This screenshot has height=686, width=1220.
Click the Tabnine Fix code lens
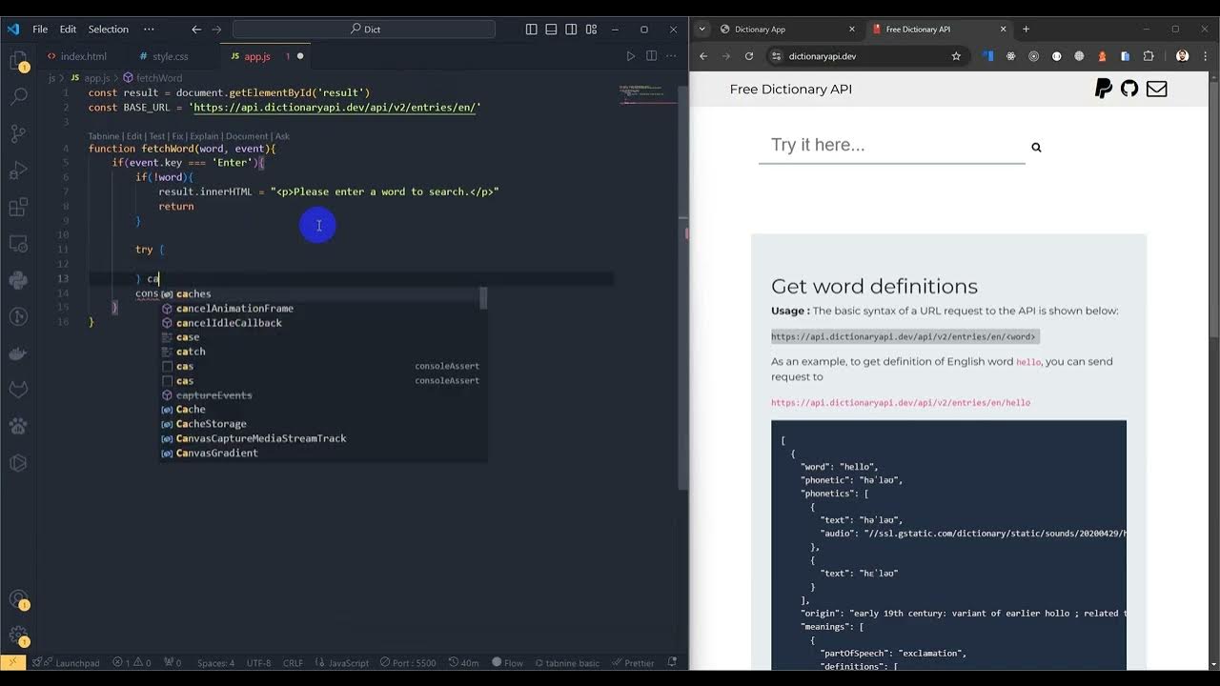177,136
